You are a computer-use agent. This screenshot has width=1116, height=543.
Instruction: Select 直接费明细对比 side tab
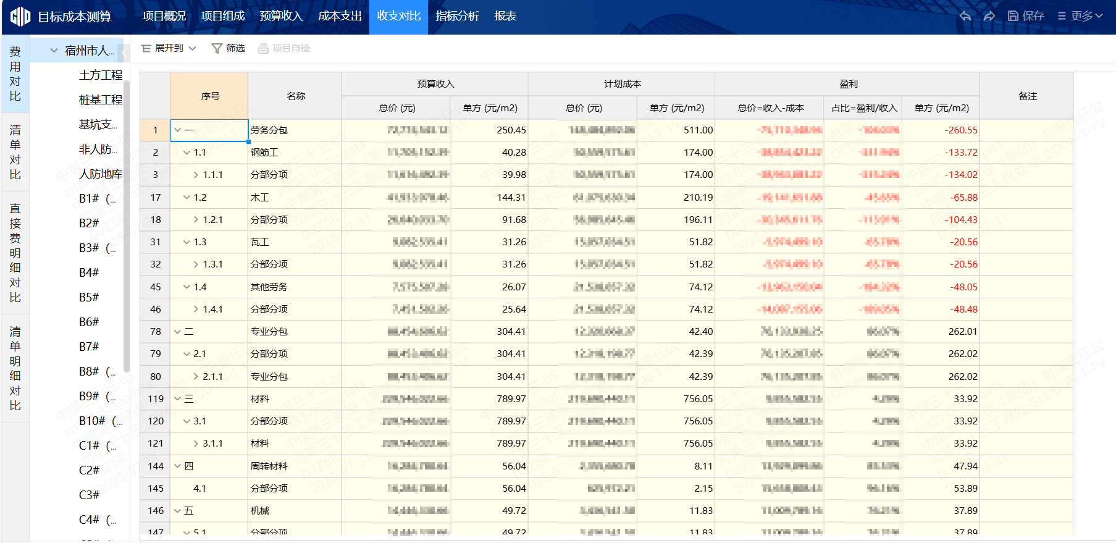tap(15, 253)
